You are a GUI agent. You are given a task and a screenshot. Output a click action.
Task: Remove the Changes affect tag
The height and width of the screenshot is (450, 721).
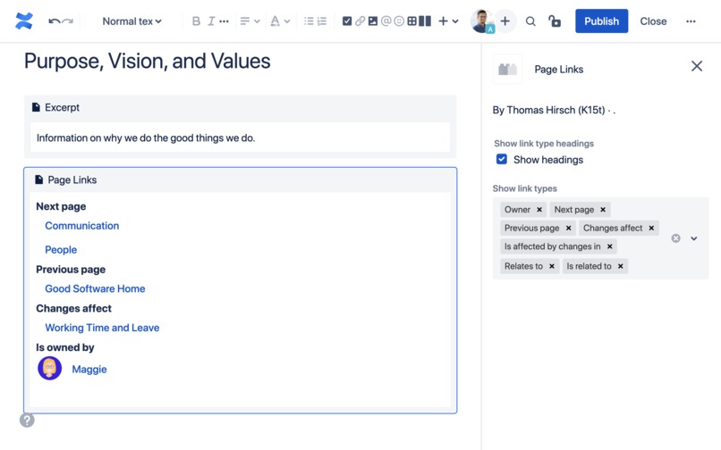point(651,229)
